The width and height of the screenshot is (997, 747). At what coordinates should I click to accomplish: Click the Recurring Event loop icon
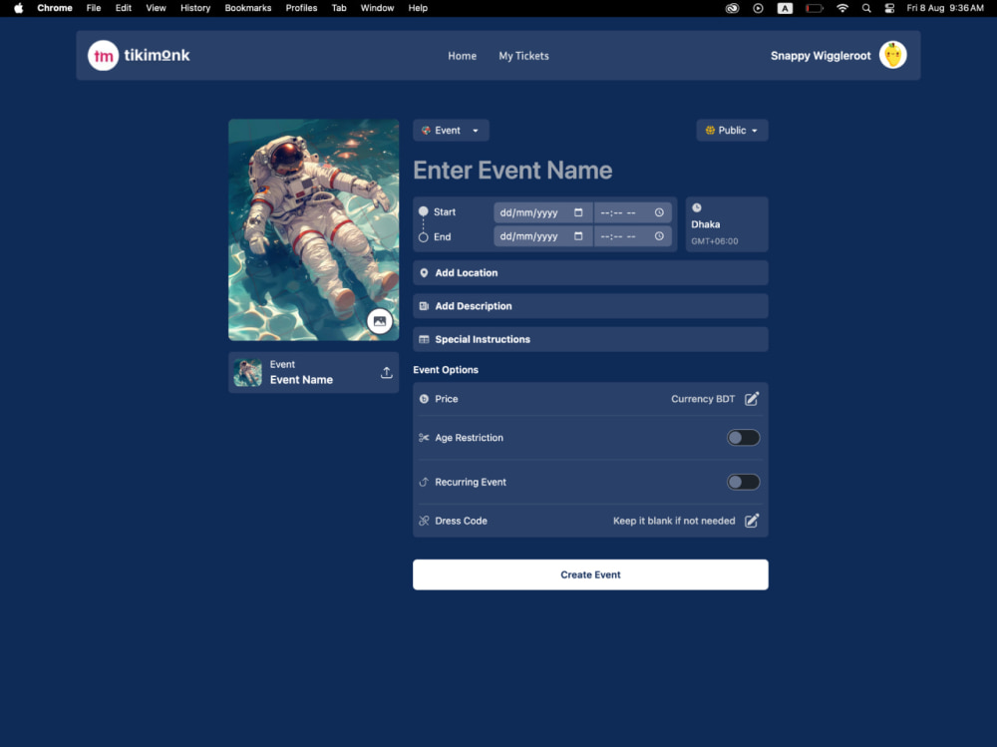point(424,483)
